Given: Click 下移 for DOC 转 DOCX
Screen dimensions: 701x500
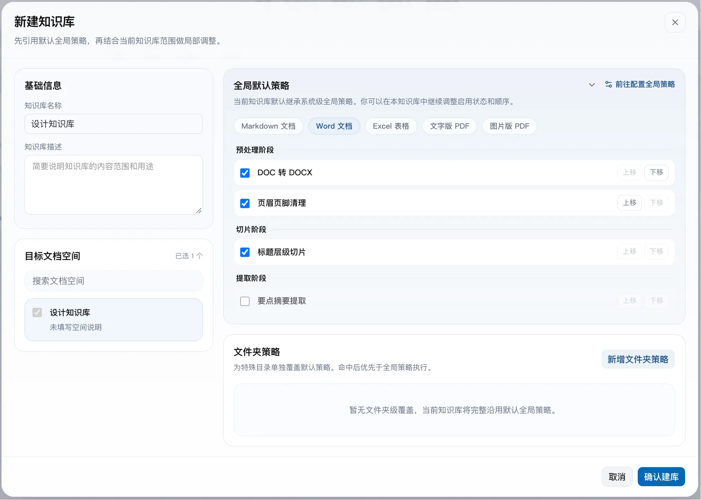Looking at the screenshot, I should tap(656, 173).
